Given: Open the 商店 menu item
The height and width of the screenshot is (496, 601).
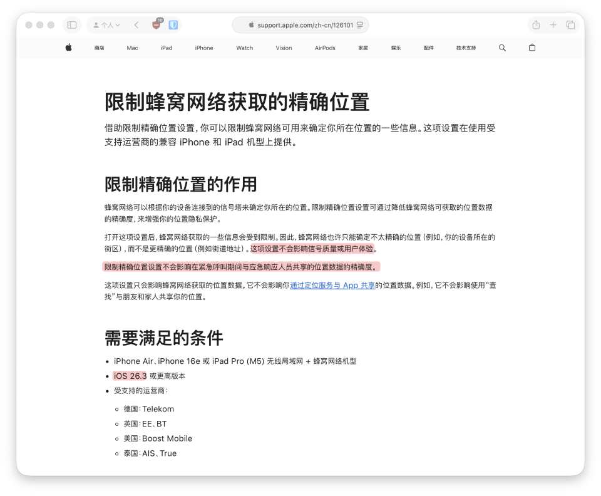Looking at the screenshot, I should (x=100, y=48).
